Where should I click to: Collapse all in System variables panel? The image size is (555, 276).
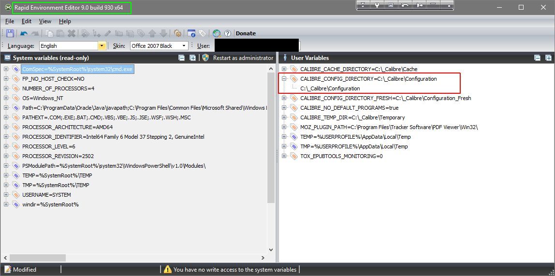tap(182, 58)
